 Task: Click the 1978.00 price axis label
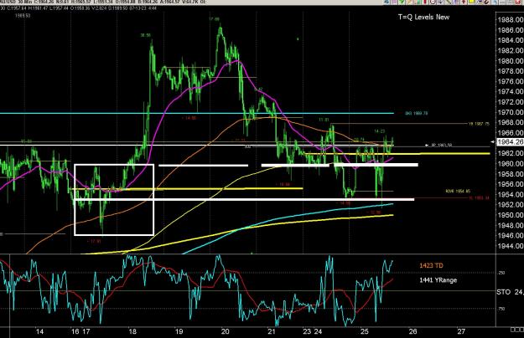pos(511,71)
